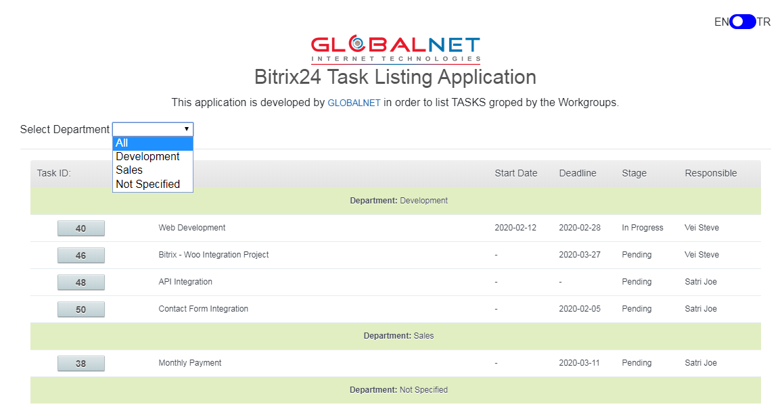Screen dimensions: 784x415
Task: Choose 'All' from department list
Action: tap(153, 143)
